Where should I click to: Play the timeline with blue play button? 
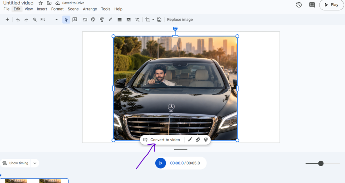click(x=161, y=163)
